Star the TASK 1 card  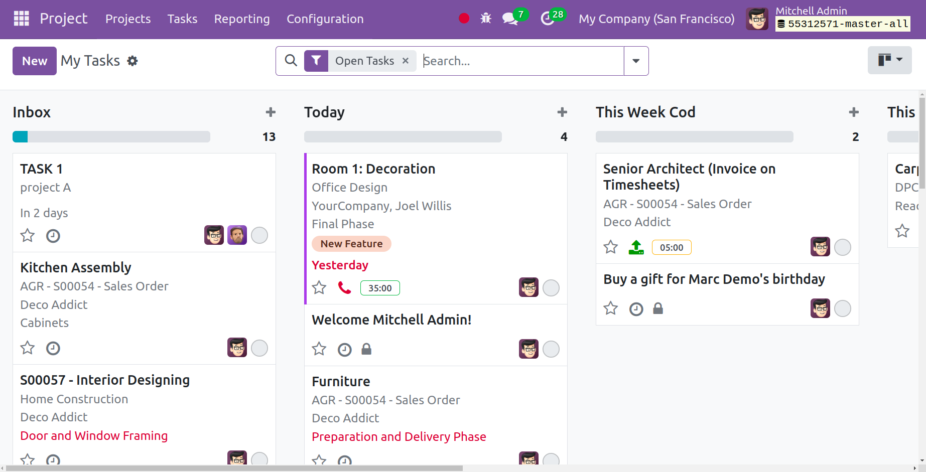[28, 236]
